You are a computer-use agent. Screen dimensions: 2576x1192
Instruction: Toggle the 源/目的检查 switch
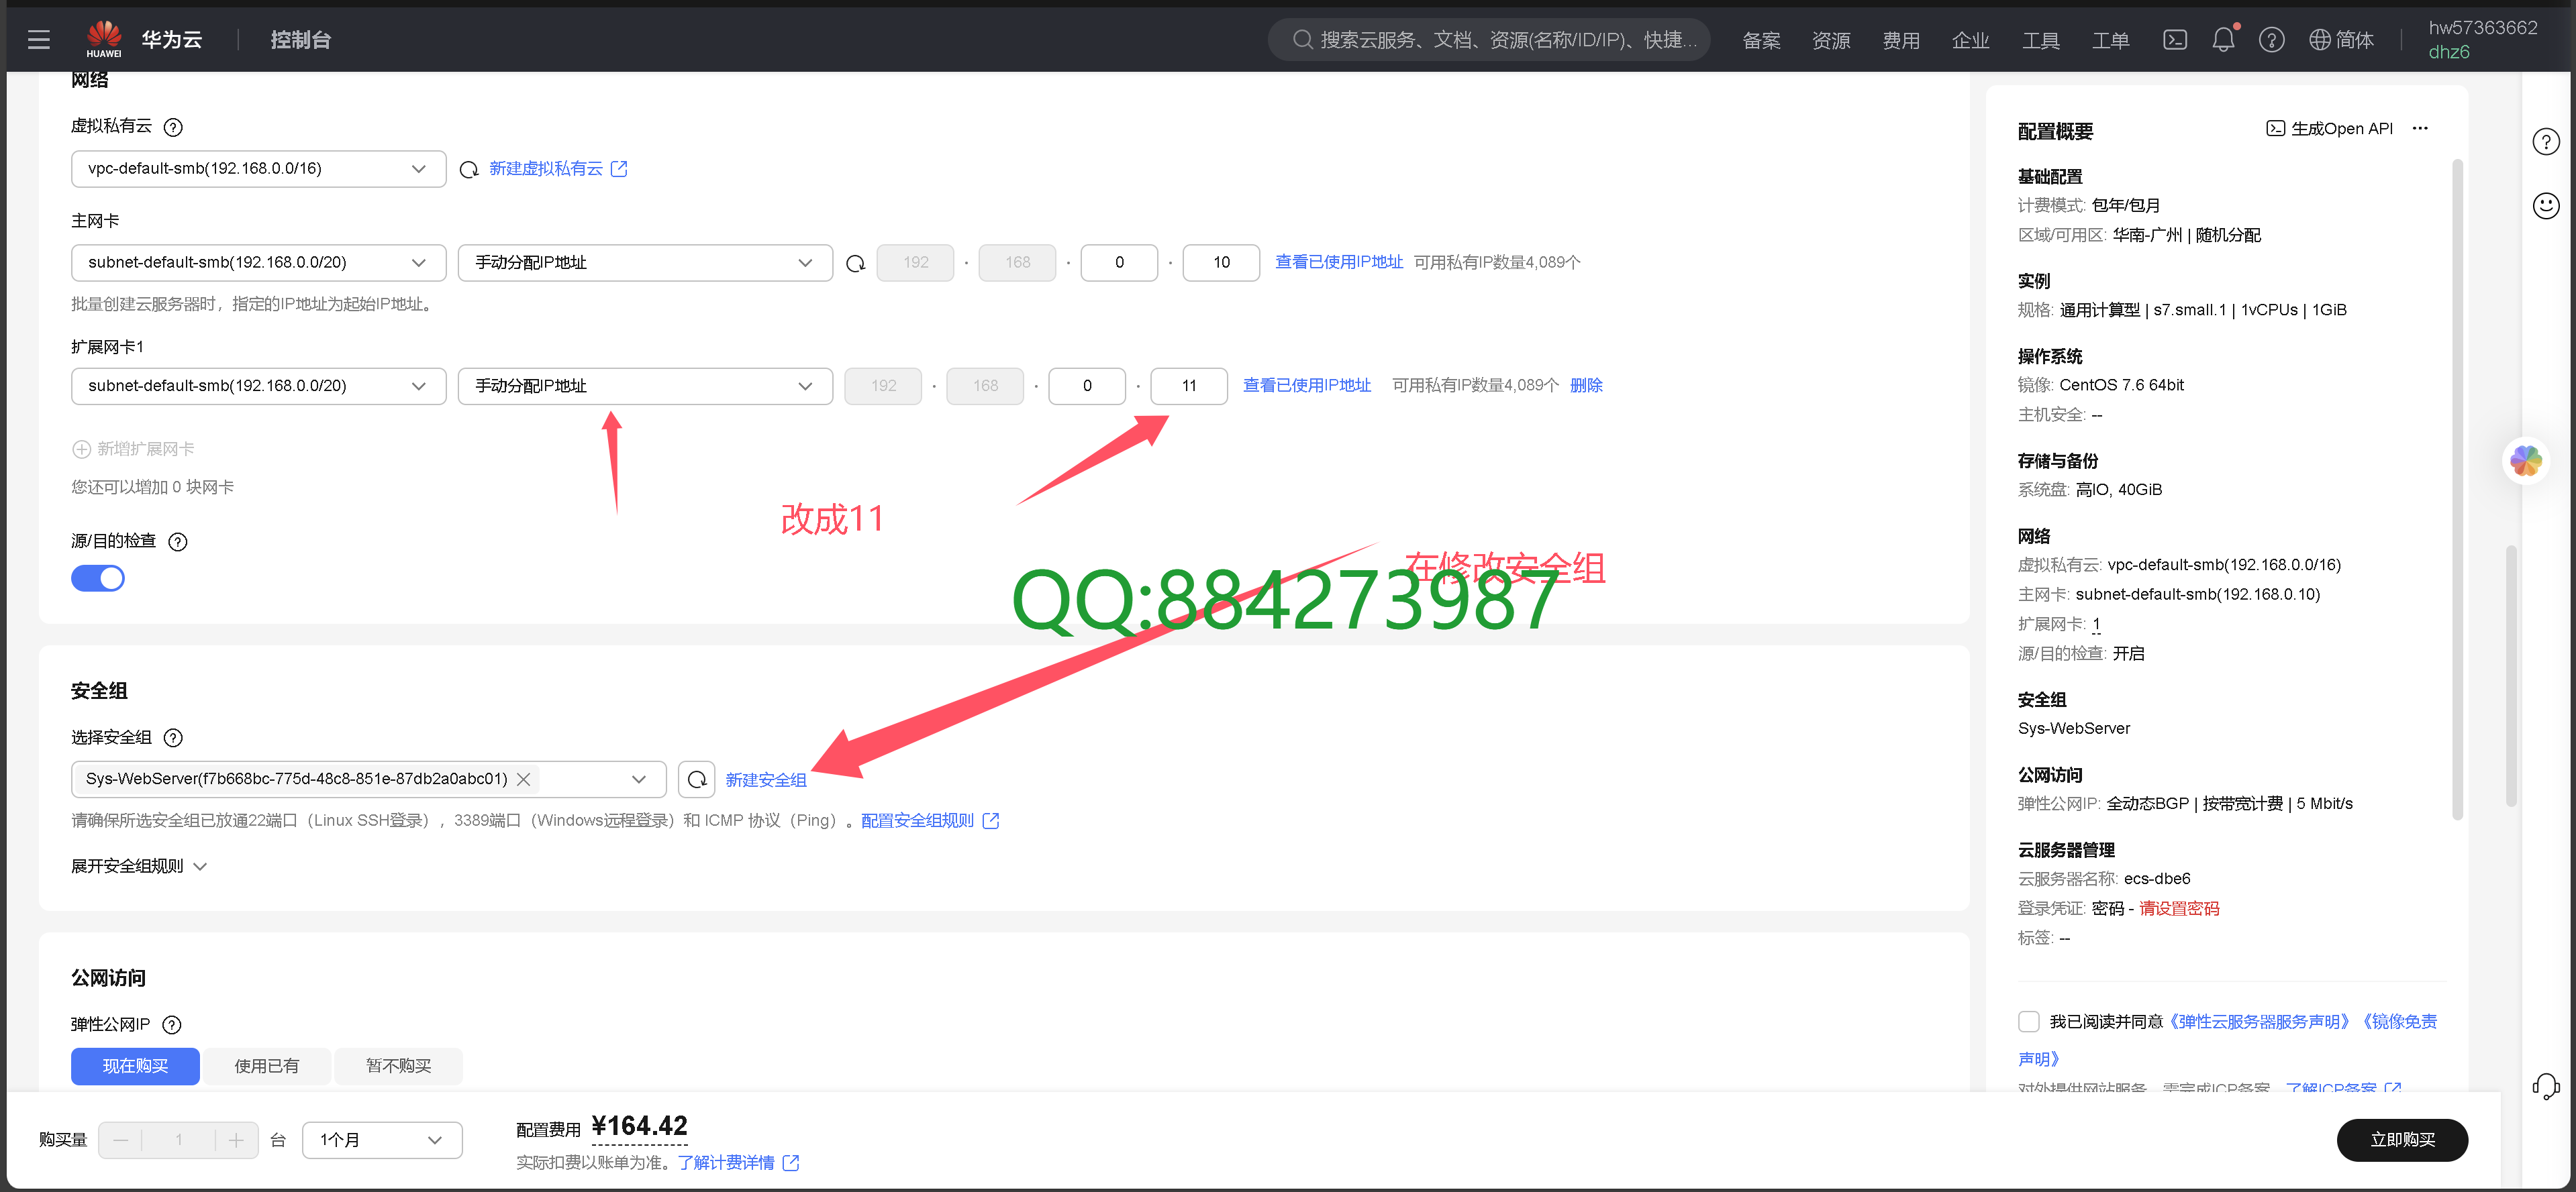tap(98, 578)
